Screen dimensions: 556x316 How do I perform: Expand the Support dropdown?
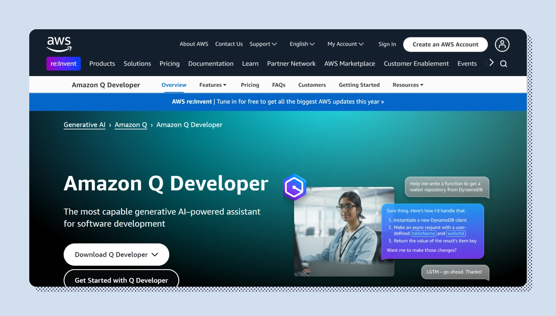263,44
